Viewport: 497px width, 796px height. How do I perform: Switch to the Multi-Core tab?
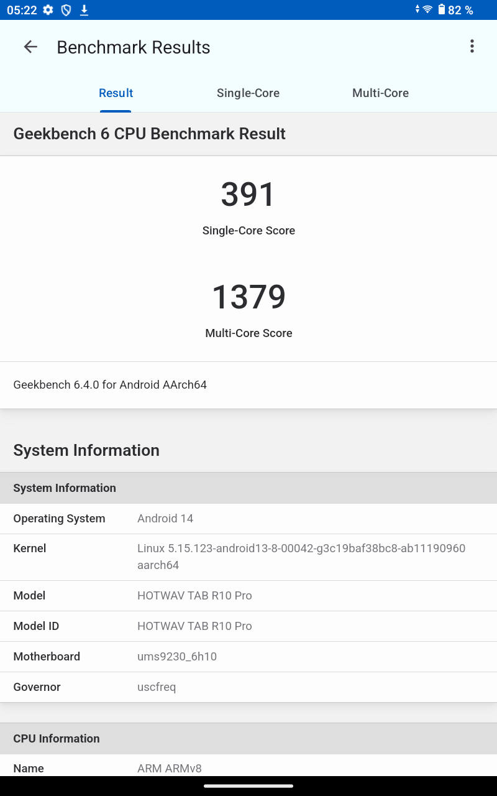click(x=380, y=93)
